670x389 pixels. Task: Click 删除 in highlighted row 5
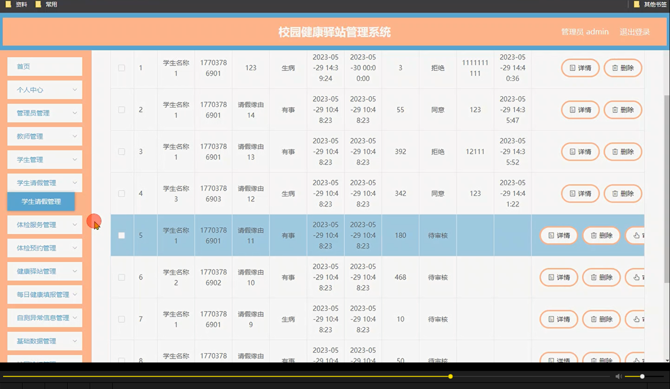(x=601, y=236)
